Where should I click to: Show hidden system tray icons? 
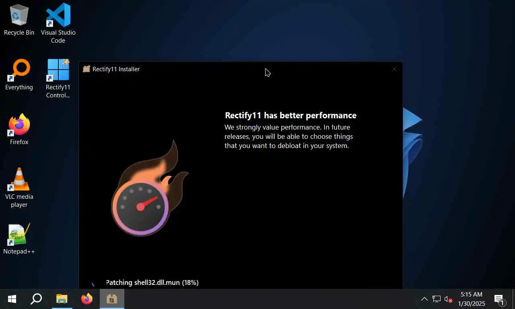[x=424, y=299]
